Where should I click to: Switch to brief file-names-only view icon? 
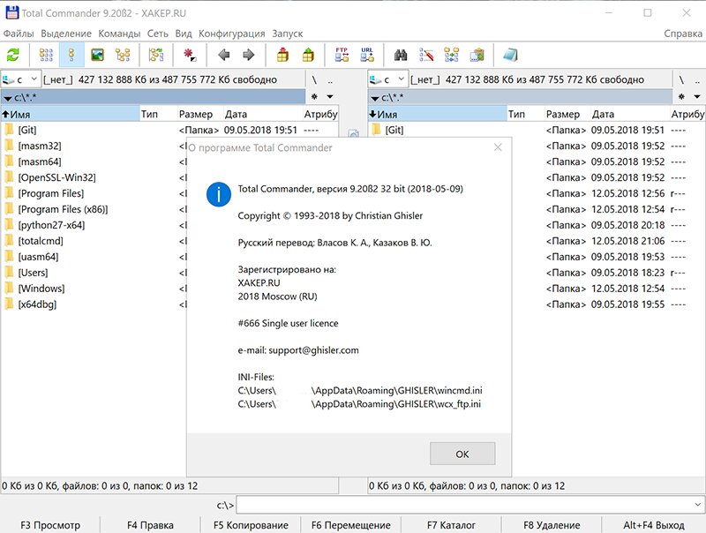[46, 55]
